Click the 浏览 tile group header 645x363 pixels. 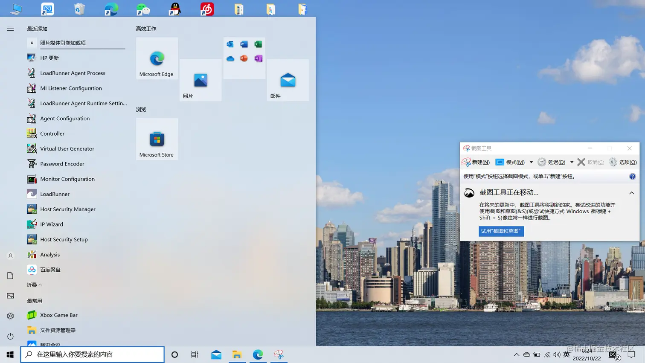tap(141, 110)
